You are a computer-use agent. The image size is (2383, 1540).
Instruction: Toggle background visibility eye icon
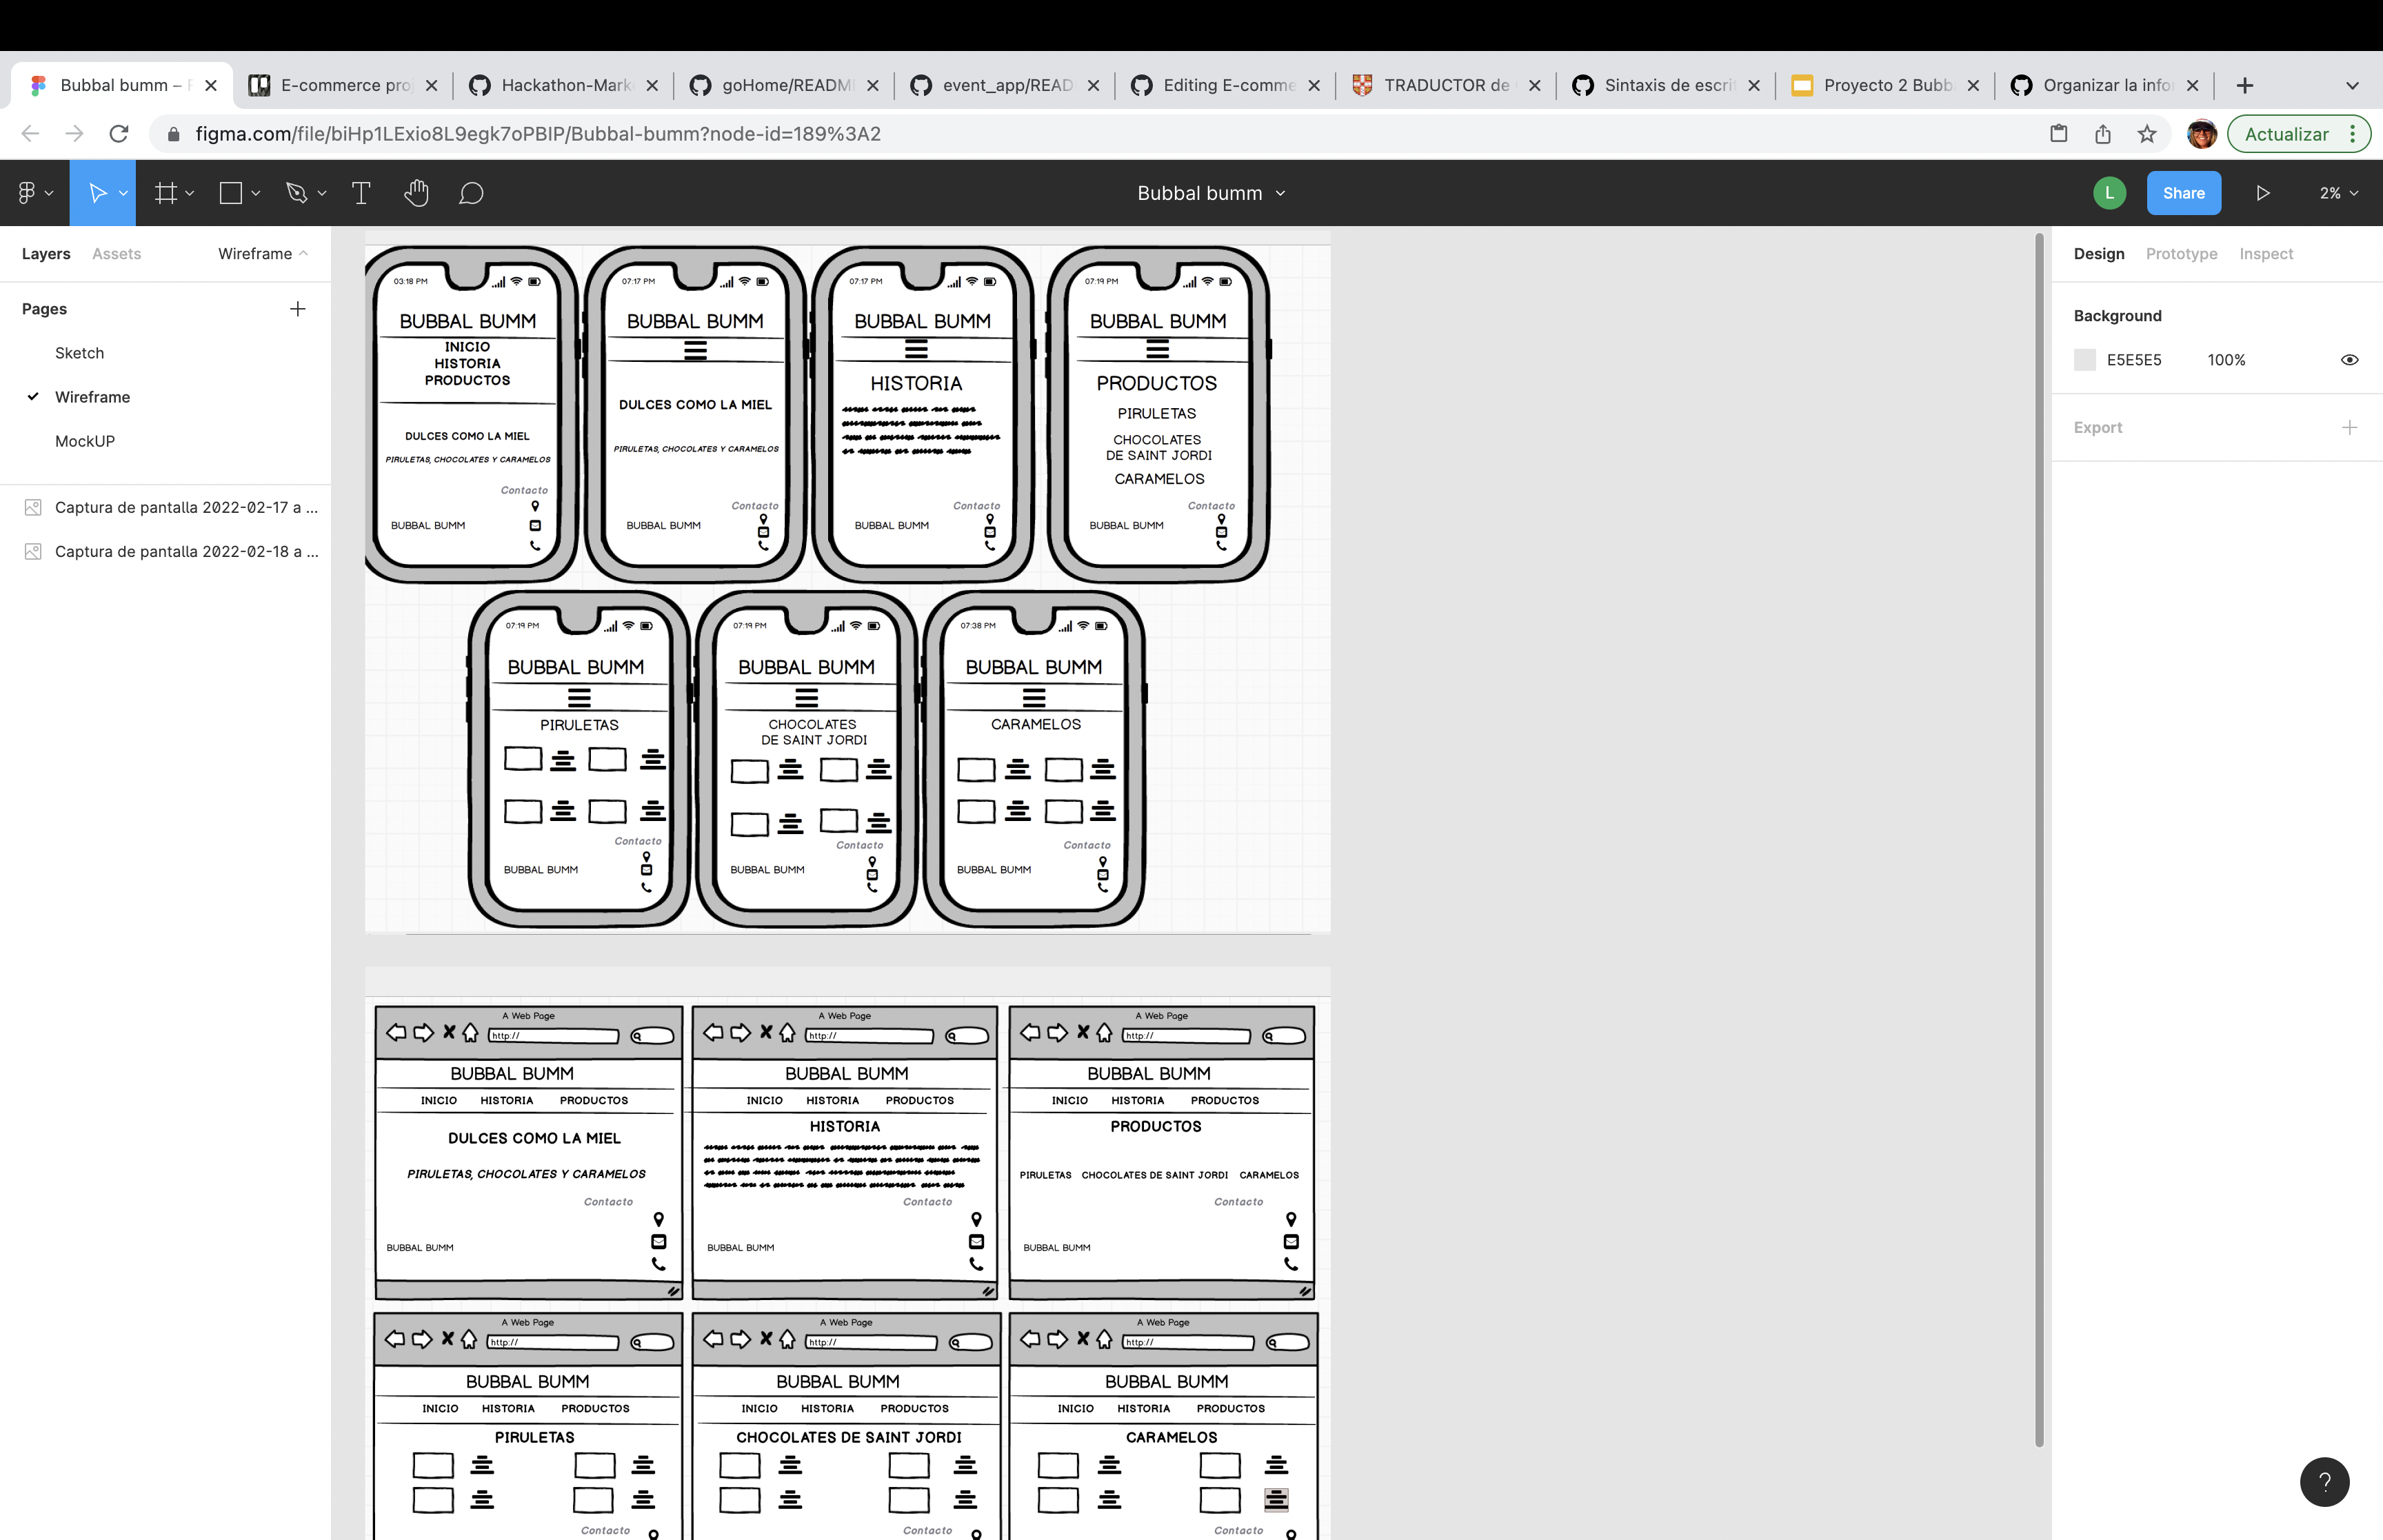2349,360
